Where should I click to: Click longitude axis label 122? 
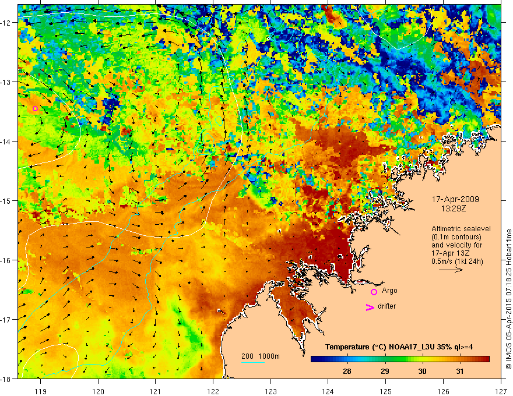tap(213, 391)
